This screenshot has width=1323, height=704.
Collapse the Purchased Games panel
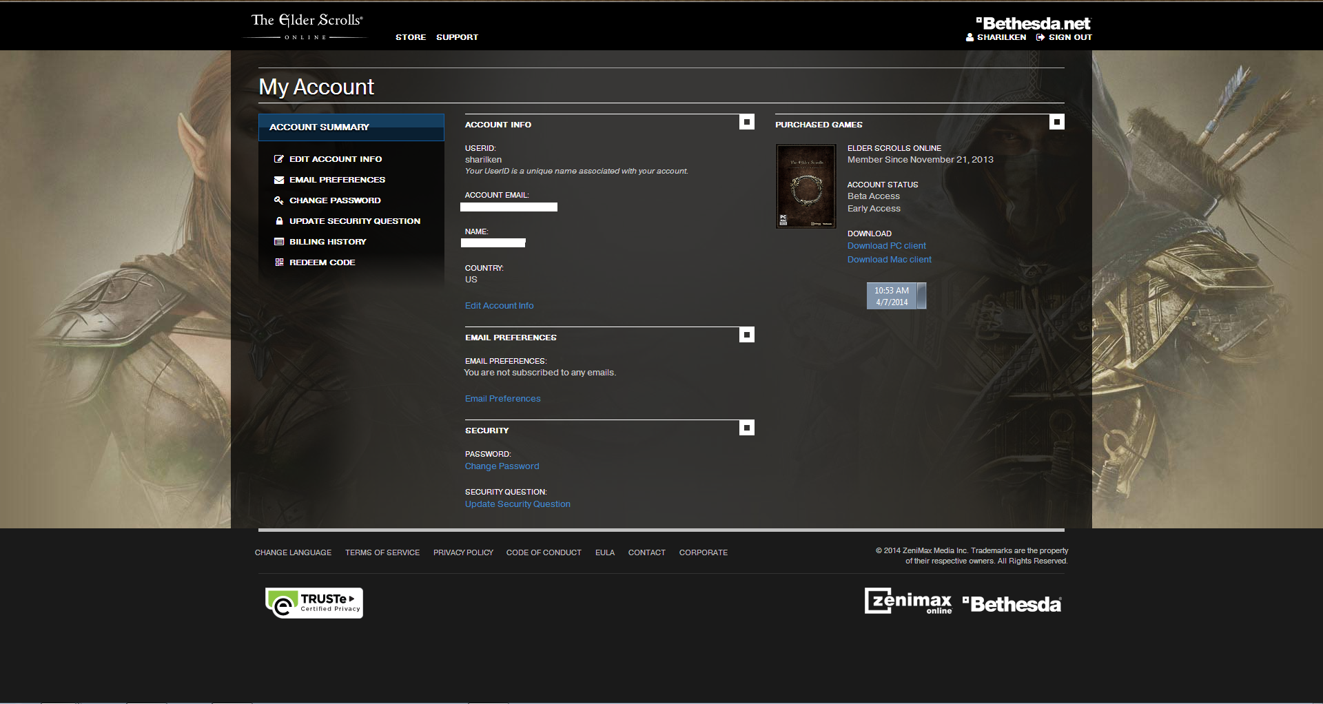(1057, 122)
